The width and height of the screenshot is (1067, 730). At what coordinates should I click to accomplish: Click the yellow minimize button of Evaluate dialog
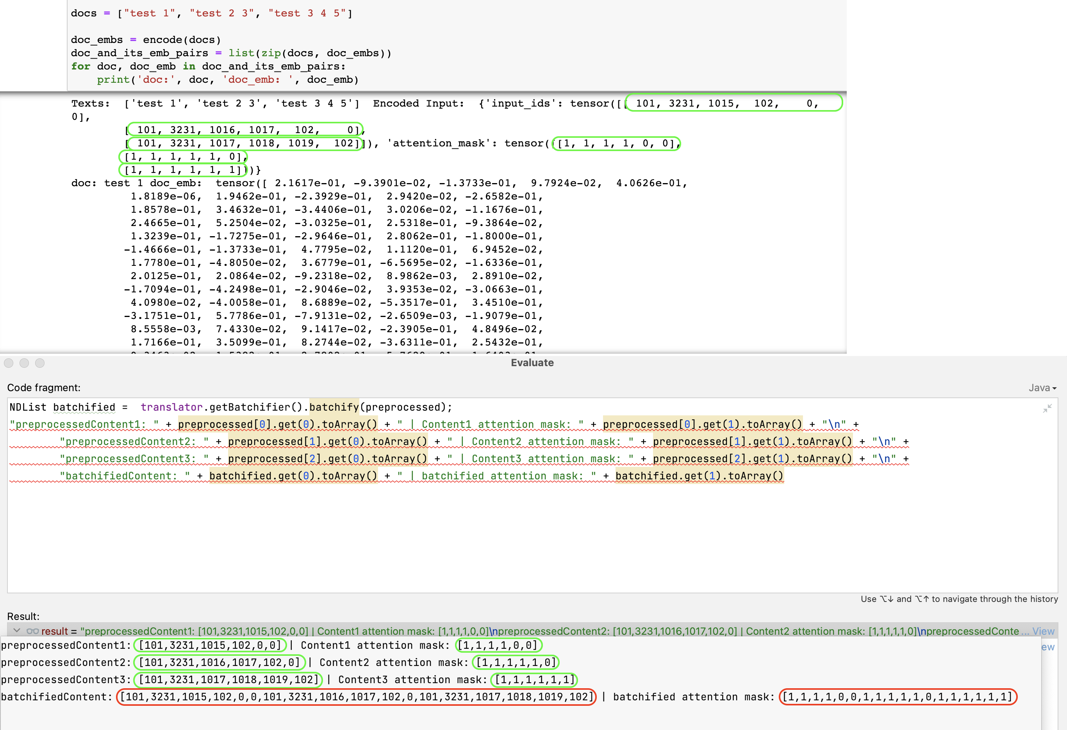(x=24, y=363)
